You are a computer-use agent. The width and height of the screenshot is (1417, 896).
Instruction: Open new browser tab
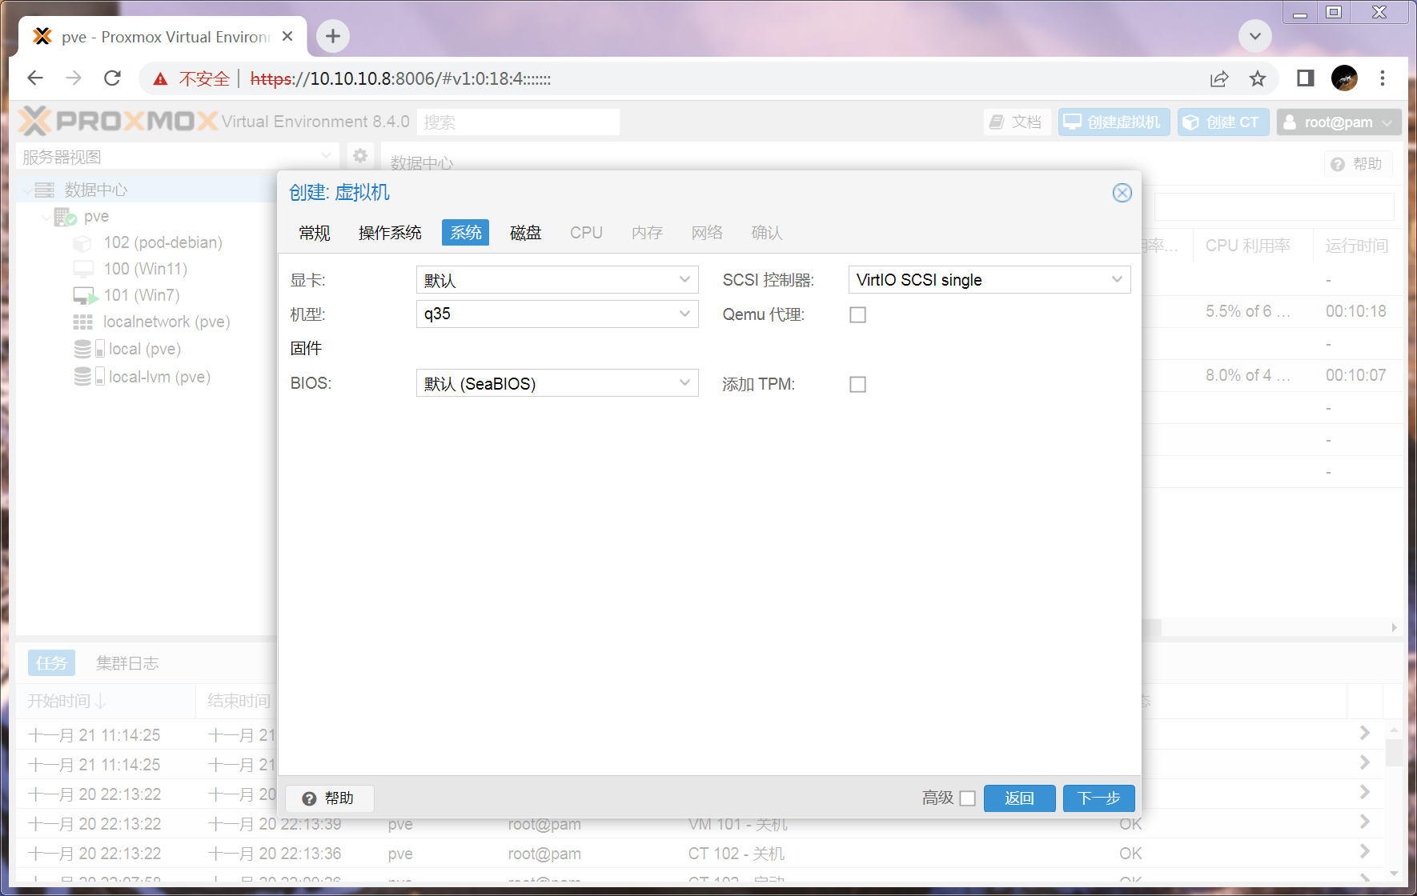click(333, 36)
